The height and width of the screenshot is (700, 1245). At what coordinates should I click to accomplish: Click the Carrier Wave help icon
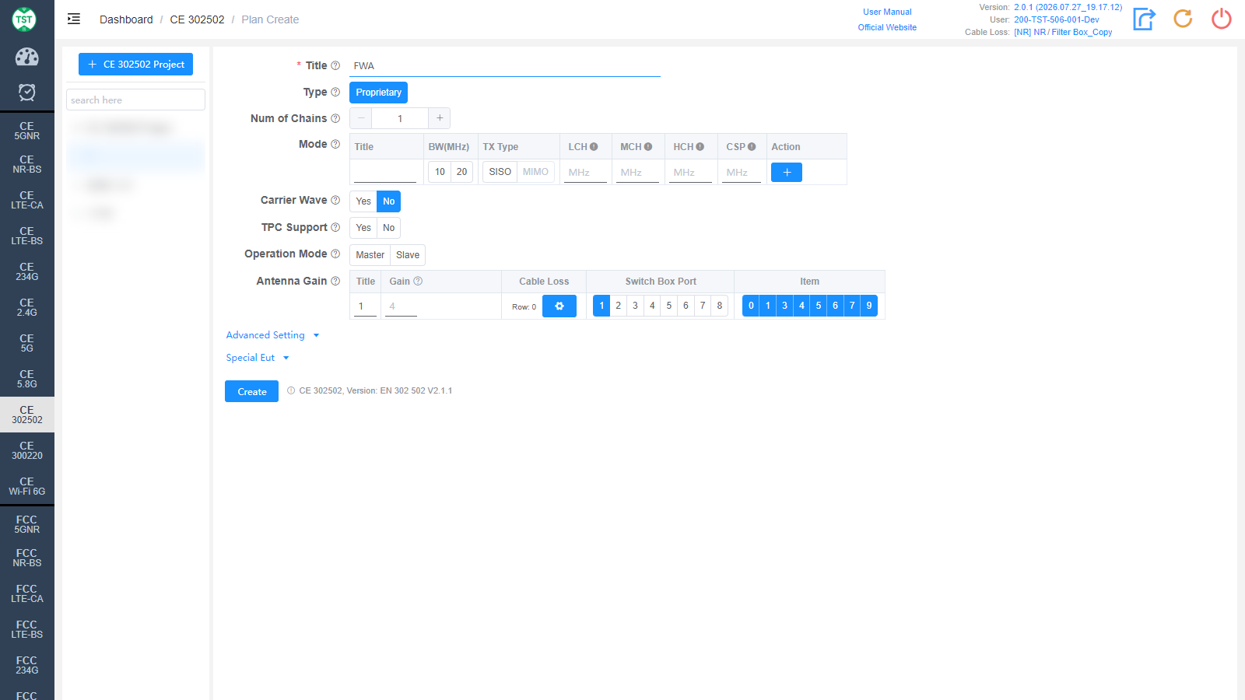(x=335, y=200)
